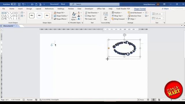Image resolution: width=185 pixels, height=104 pixels.
Task: Click the New blank document icon
Action: (x=36, y=4)
